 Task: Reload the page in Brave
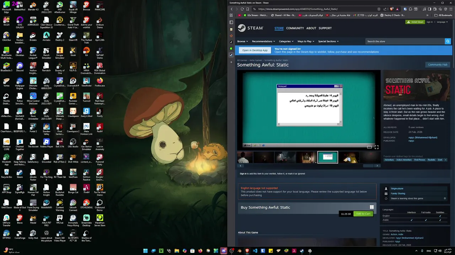point(242,9)
